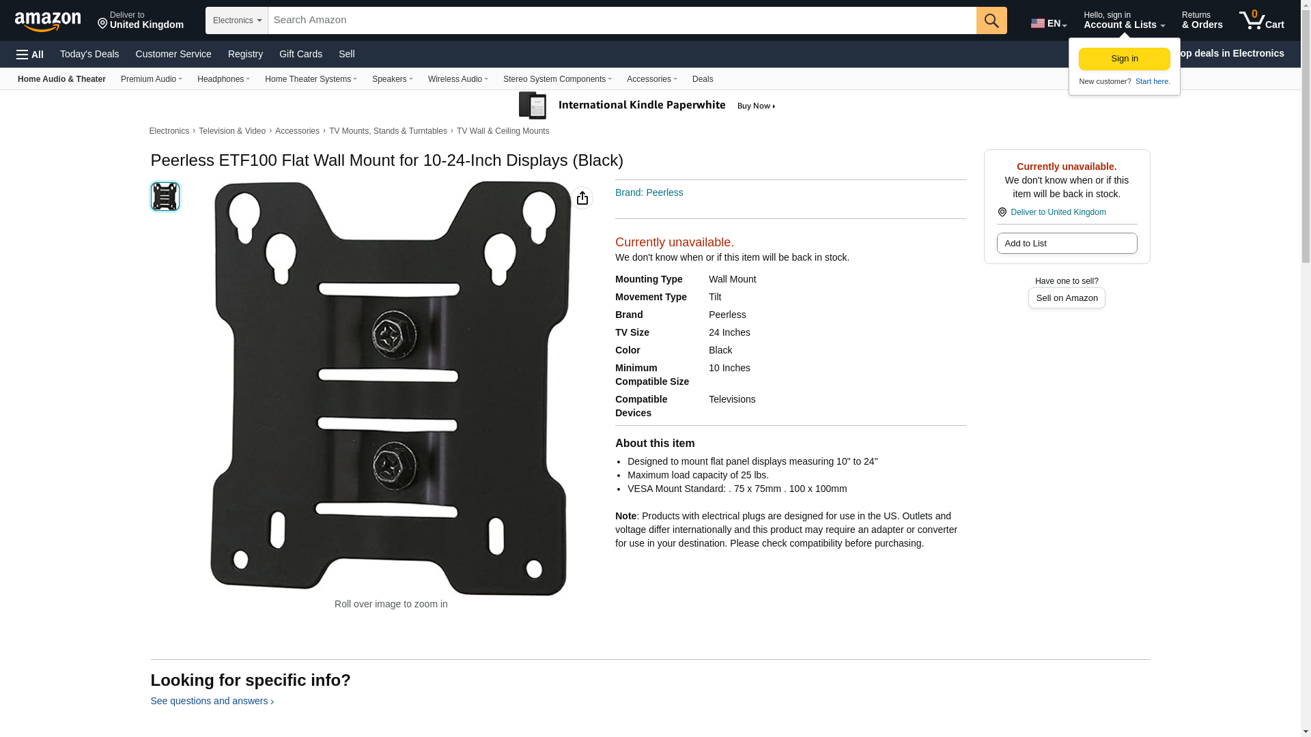
Task: Go to Gift Cards
Action: (x=300, y=54)
